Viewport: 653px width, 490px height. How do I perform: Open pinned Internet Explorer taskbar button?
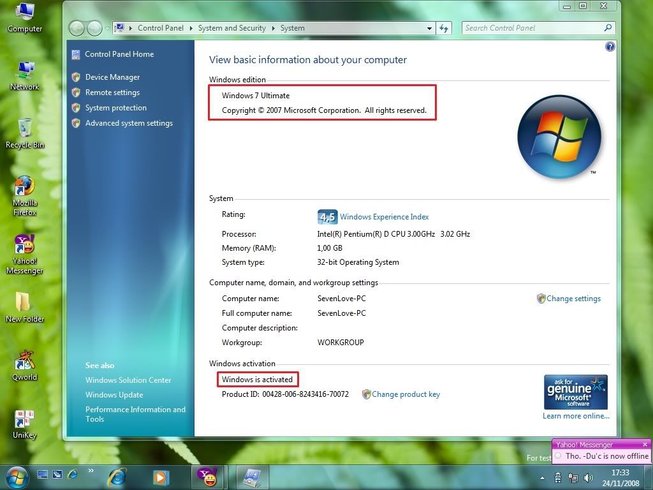pyautogui.click(x=117, y=477)
